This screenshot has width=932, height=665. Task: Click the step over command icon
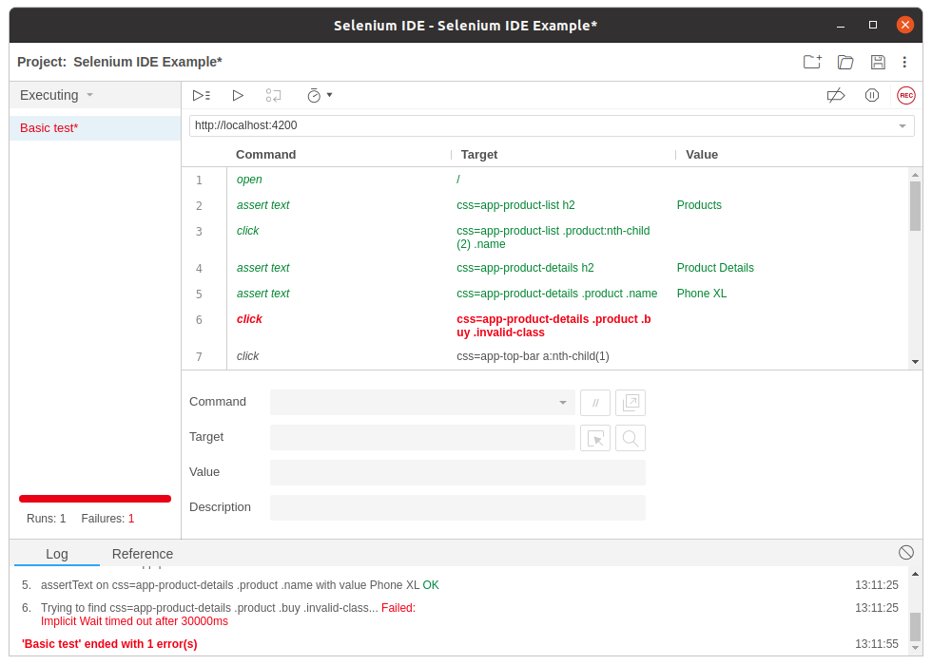(274, 95)
